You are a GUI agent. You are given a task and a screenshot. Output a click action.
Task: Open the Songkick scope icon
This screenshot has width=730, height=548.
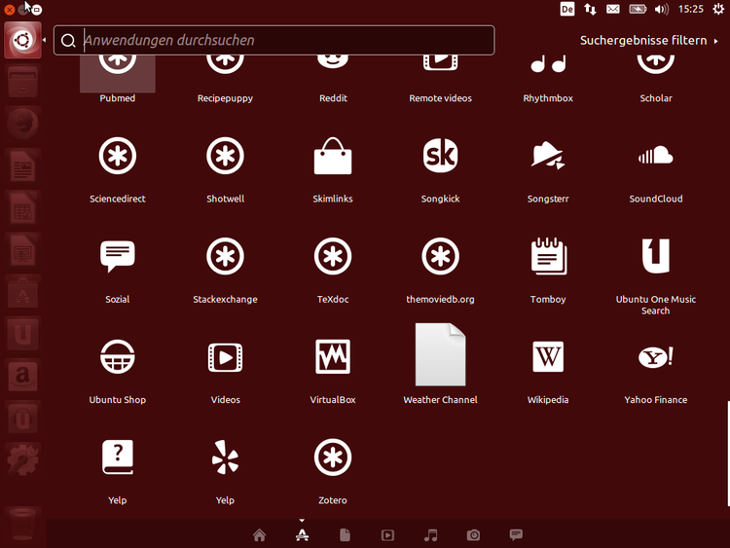440,157
